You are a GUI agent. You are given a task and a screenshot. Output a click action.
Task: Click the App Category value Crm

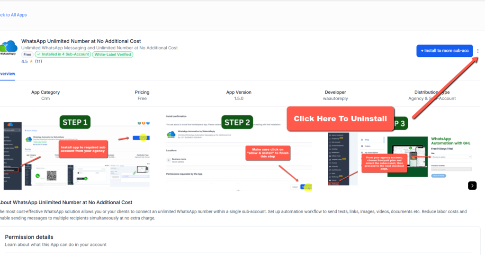click(x=45, y=99)
